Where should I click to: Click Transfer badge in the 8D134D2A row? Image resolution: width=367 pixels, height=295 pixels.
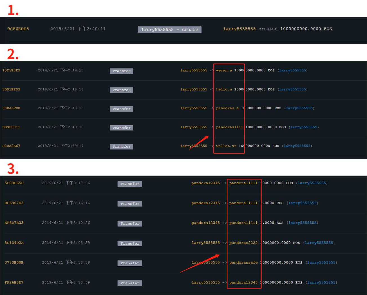click(130, 244)
